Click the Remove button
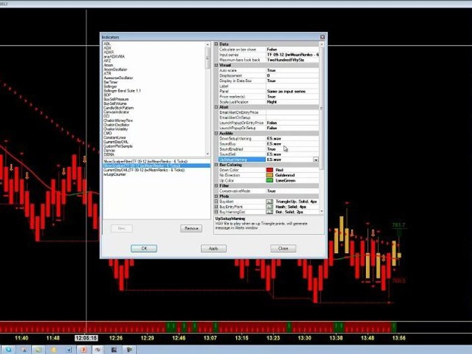 tap(191, 229)
